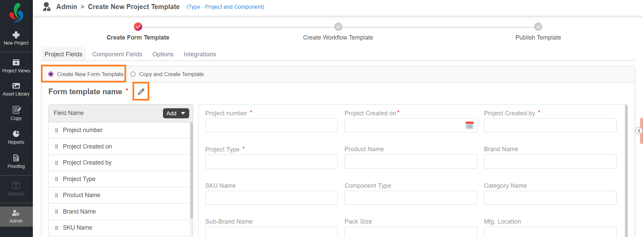Click the Copy sidebar icon
643x237 pixels.
[x=16, y=110]
